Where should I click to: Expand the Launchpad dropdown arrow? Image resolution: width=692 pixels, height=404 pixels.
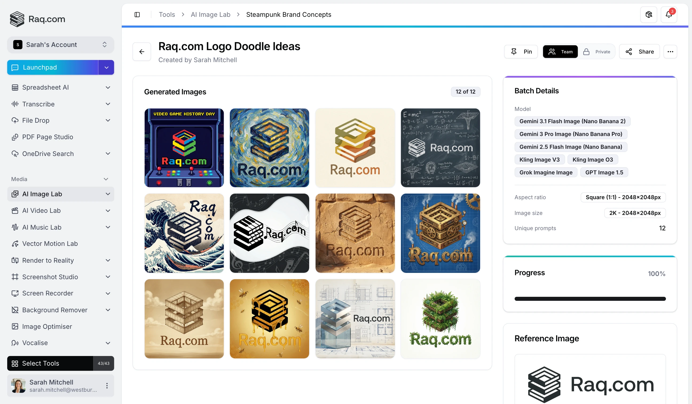pyautogui.click(x=106, y=67)
